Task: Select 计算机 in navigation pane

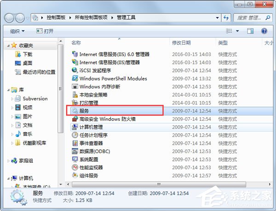Action: pos(22,178)
